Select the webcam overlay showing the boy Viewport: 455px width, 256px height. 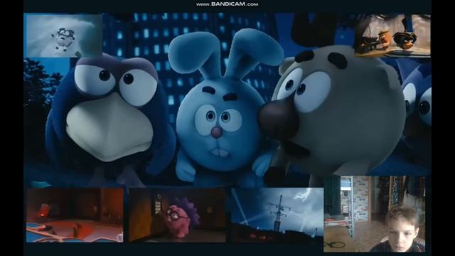[375, 214]
